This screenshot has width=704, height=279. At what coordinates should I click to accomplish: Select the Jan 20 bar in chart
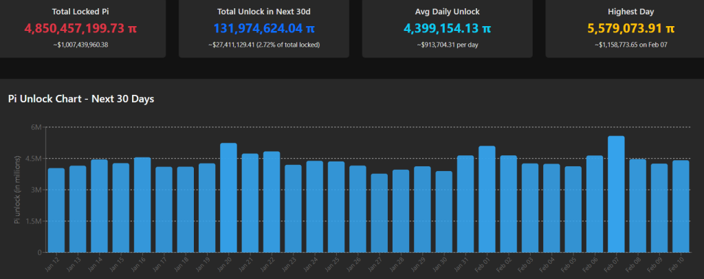click(228, 199)
